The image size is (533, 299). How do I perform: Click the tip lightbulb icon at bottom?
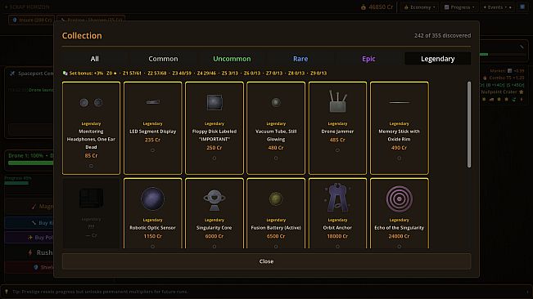(7, 292)
